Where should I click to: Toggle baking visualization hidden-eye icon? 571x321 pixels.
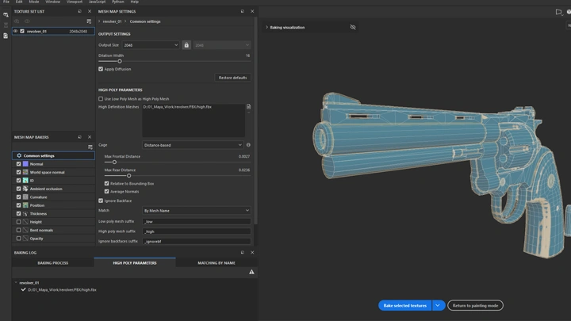[x=353, y=27]
